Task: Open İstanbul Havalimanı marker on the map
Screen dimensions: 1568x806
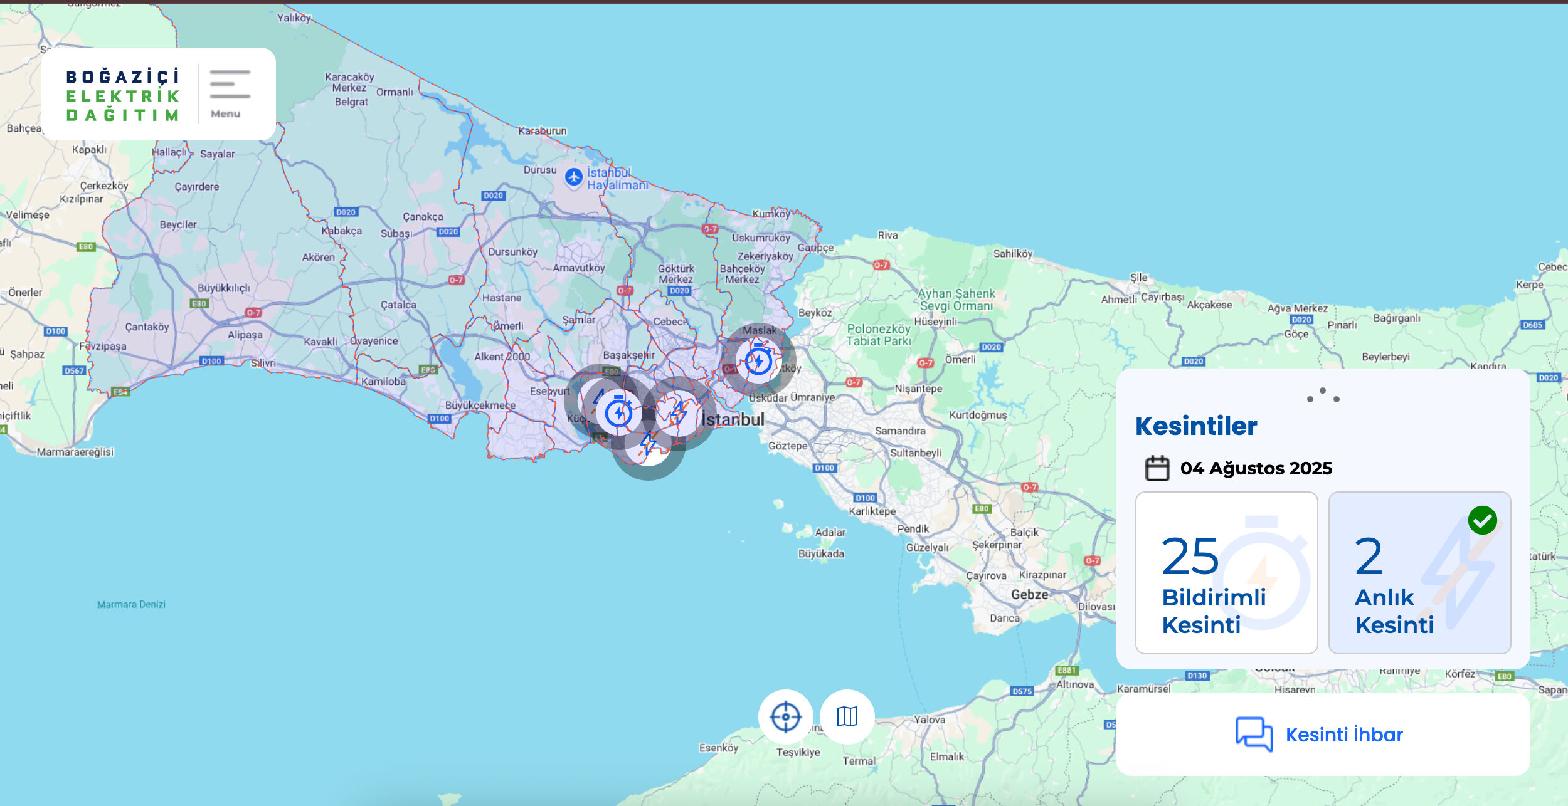Action: tap(575, 177)
